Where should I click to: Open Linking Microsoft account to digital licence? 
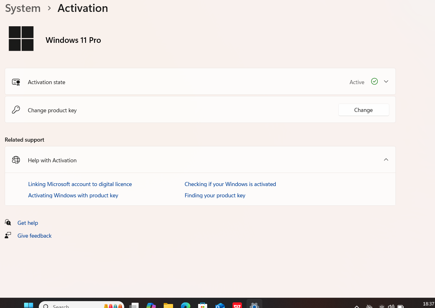pos(80,184)
